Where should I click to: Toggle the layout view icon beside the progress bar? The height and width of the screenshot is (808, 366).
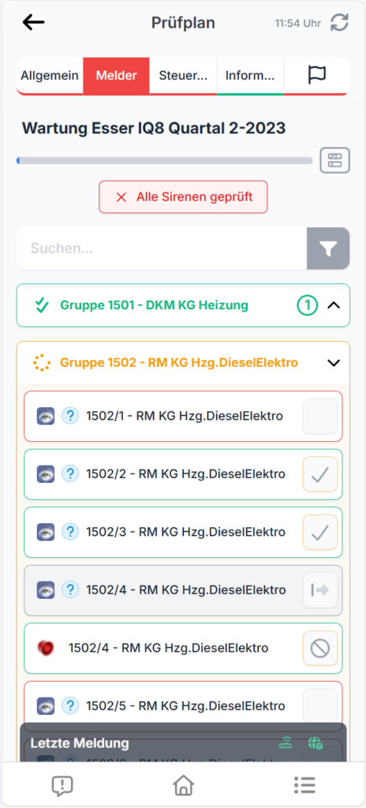(335, 160)
